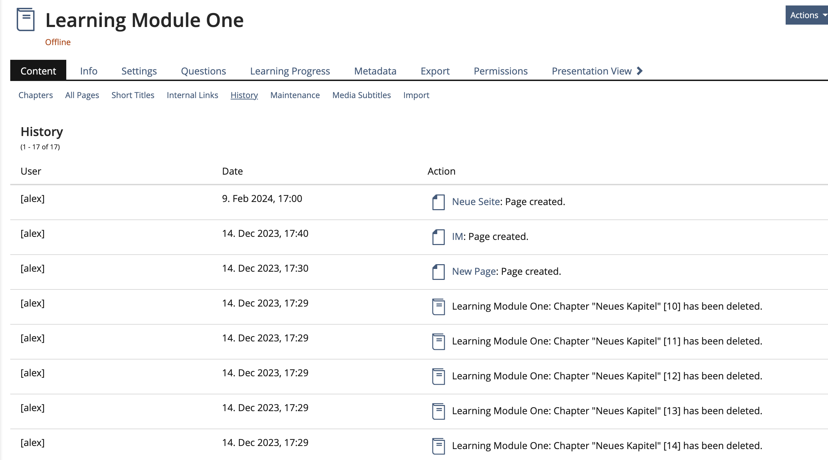This screenshot has width=828, height=460.
Task: Select the Chapters sub-tab
Action: click(x=36, y=95)
